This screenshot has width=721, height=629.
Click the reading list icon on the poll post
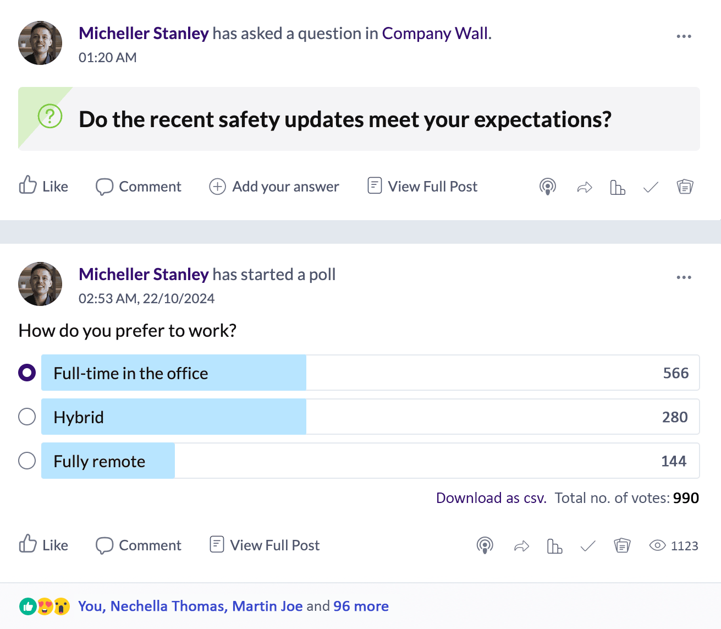pyautogui.click(x=622, y=545)
